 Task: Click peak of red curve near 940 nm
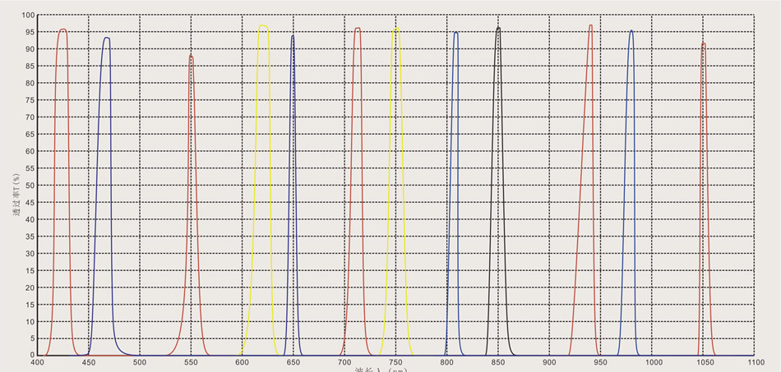[x=590, y=25]
